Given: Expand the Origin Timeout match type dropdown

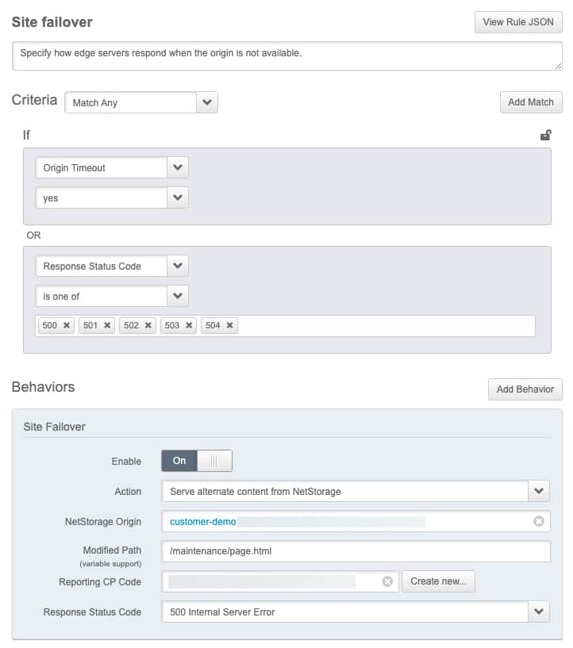Looking at the screenshot, I should coord(178,167).
